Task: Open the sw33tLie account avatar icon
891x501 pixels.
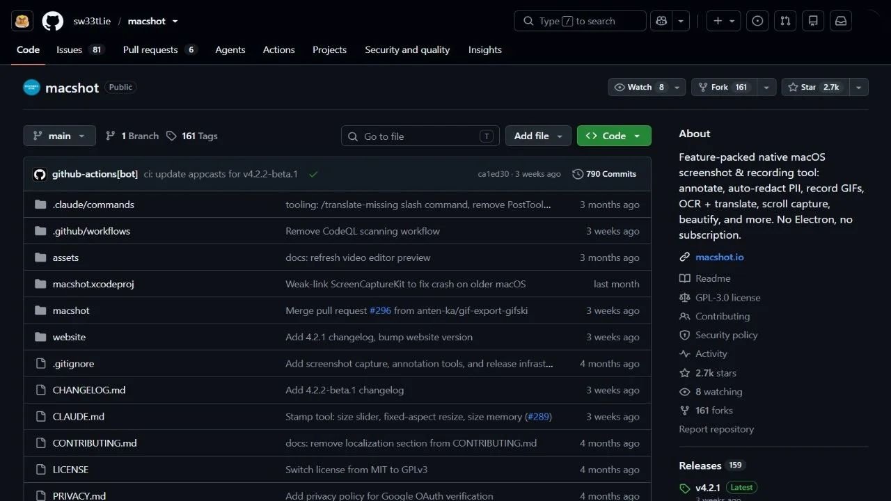Action: pyautogui.click(x=22, y=21)
